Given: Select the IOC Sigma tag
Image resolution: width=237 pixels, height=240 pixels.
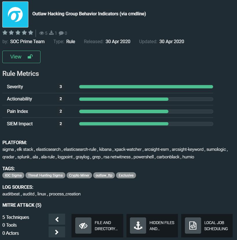Looking at the screenshot, I should point(13,175).
